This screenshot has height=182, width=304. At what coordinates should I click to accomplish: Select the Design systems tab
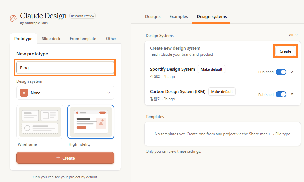pyautogui.click(x=212, y=17)
